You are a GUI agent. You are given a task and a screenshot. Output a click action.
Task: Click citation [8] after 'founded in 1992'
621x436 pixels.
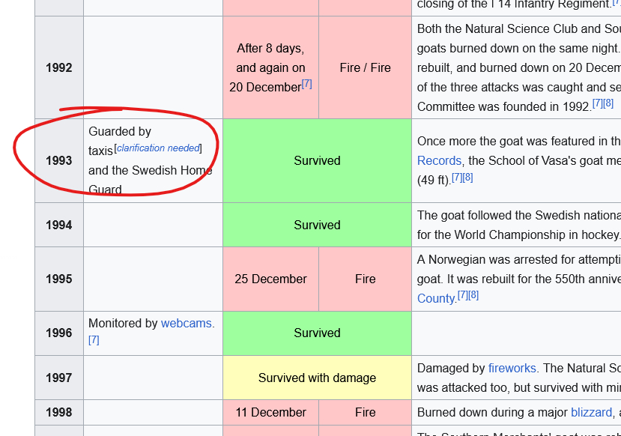click(608, 103)
